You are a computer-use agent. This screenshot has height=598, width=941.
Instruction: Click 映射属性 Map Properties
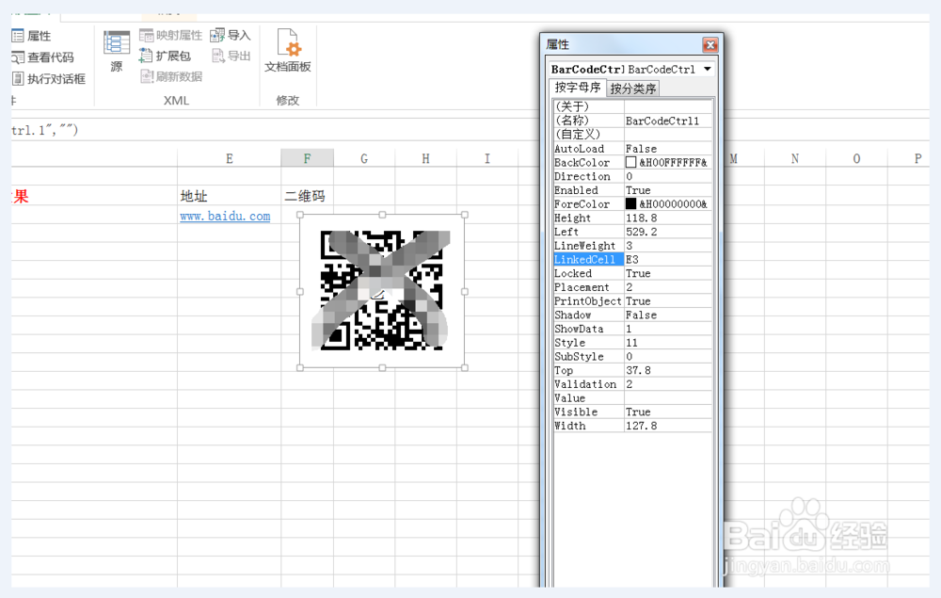171,36
